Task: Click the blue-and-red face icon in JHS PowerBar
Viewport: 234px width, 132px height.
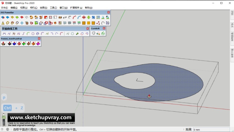Action: [3, 17]
